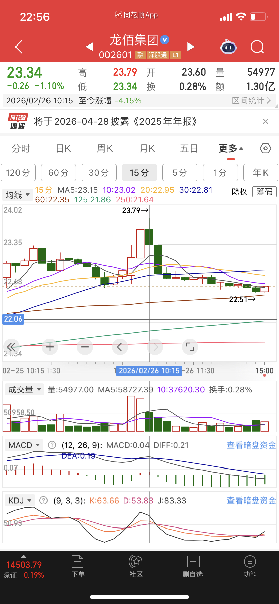
Task: Expand the 深证 index ticker arrow
Action: coord(24,556)
